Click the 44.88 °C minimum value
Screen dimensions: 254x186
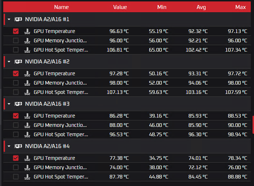(159, 177)
